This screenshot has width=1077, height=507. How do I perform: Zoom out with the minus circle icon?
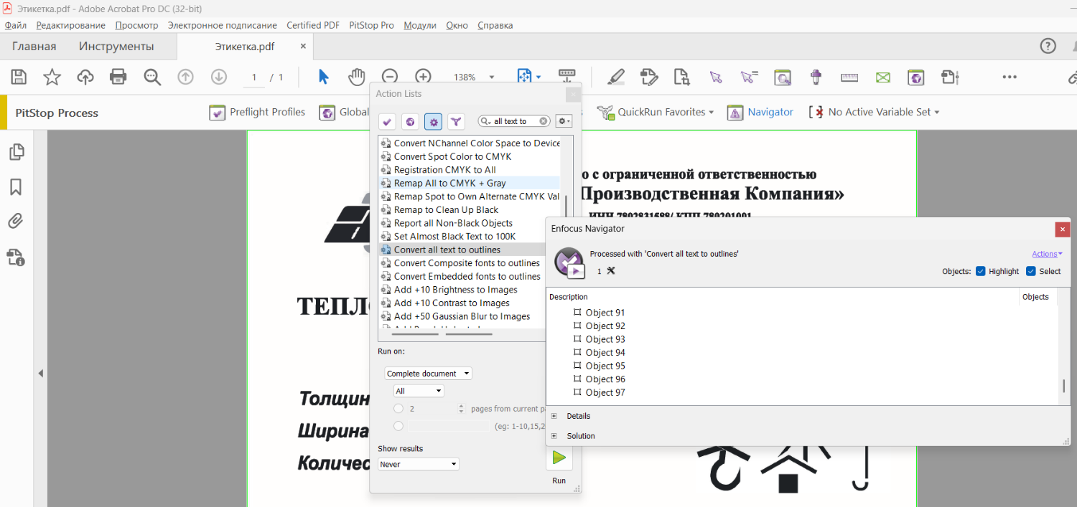point(390,77)
